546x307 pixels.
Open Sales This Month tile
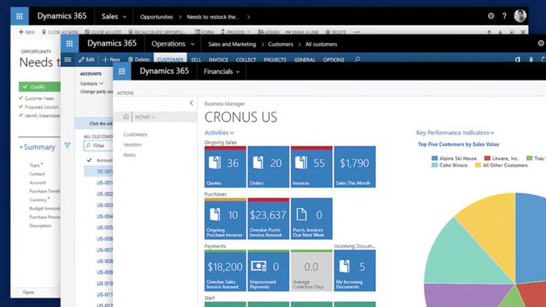click(x=355, y=167)
